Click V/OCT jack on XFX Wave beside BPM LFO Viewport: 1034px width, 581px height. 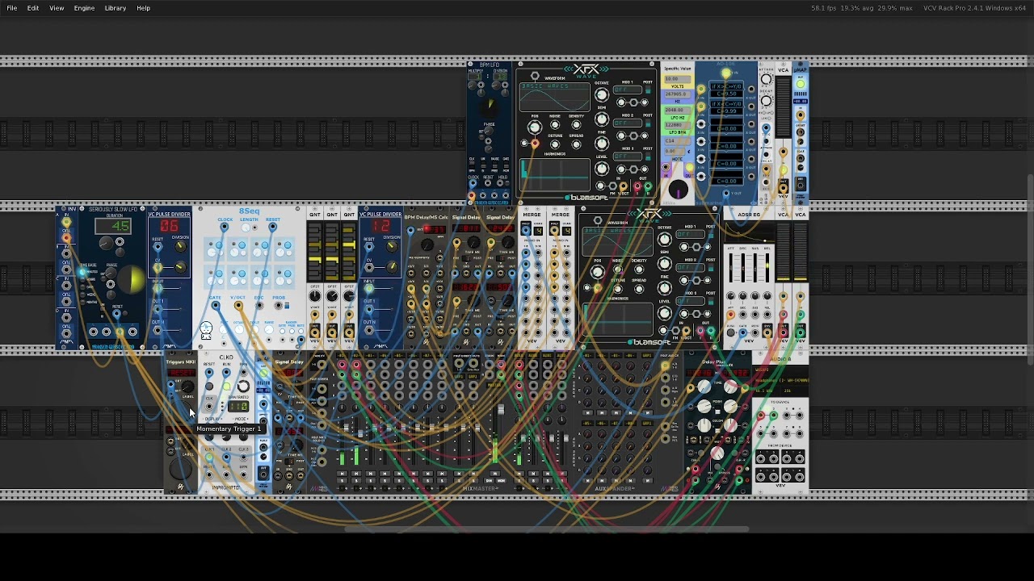[x=624, y=186]
